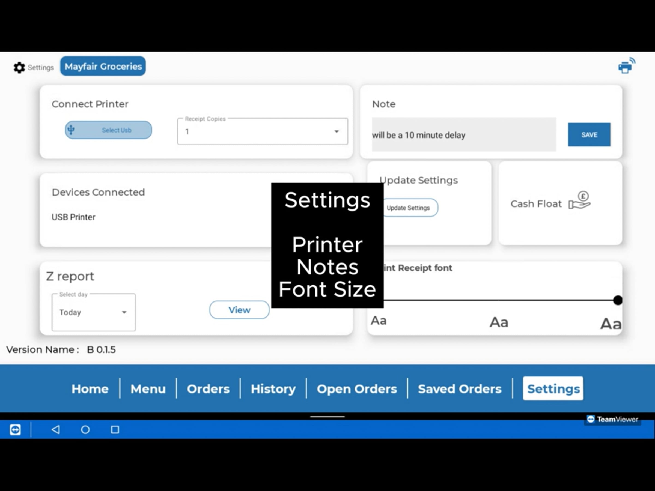The height and width of the screenshot is (491, 655).
Task: Open the Receipt Copies dropdown
Action: click(x=262, y=131)
